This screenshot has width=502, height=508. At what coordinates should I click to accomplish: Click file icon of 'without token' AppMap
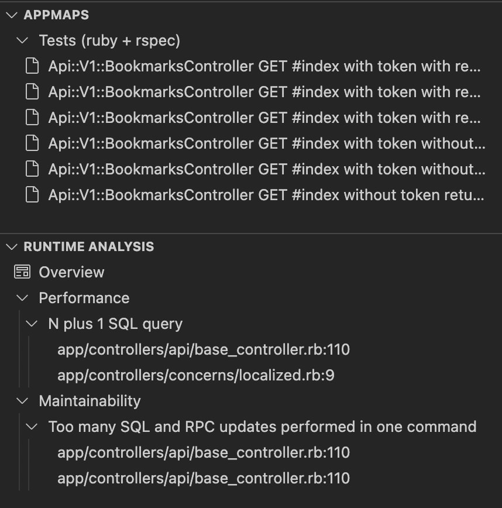pyautogui.click(x=32, y=195)
